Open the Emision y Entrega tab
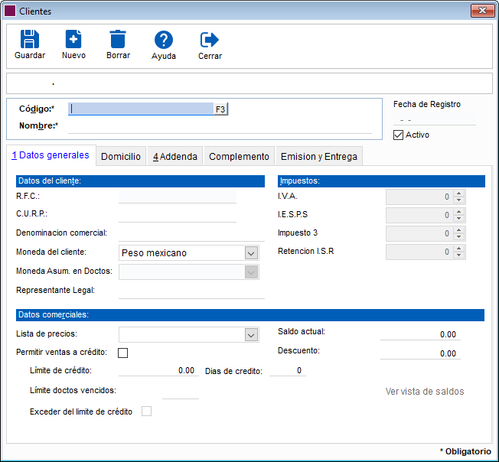 [x=318, y=156]
